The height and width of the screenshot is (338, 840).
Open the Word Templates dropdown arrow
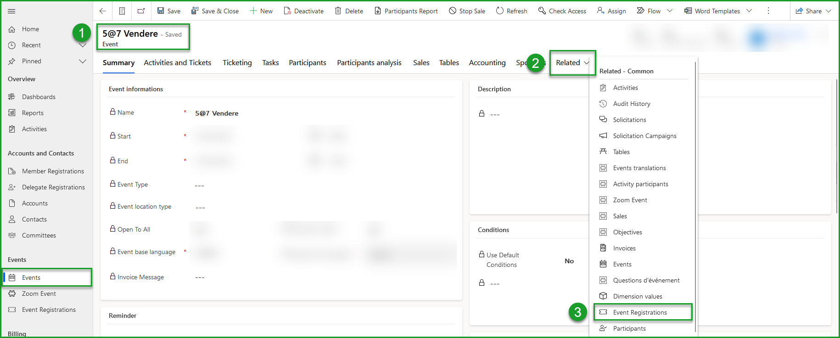click(x=749, y=11)
